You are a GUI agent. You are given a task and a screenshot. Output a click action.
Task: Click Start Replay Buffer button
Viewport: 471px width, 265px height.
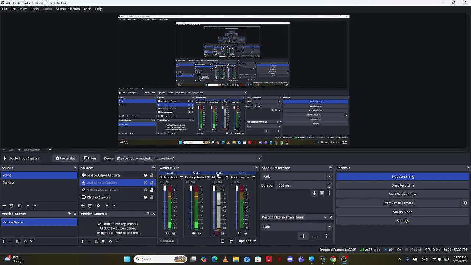tap(403, 194)
